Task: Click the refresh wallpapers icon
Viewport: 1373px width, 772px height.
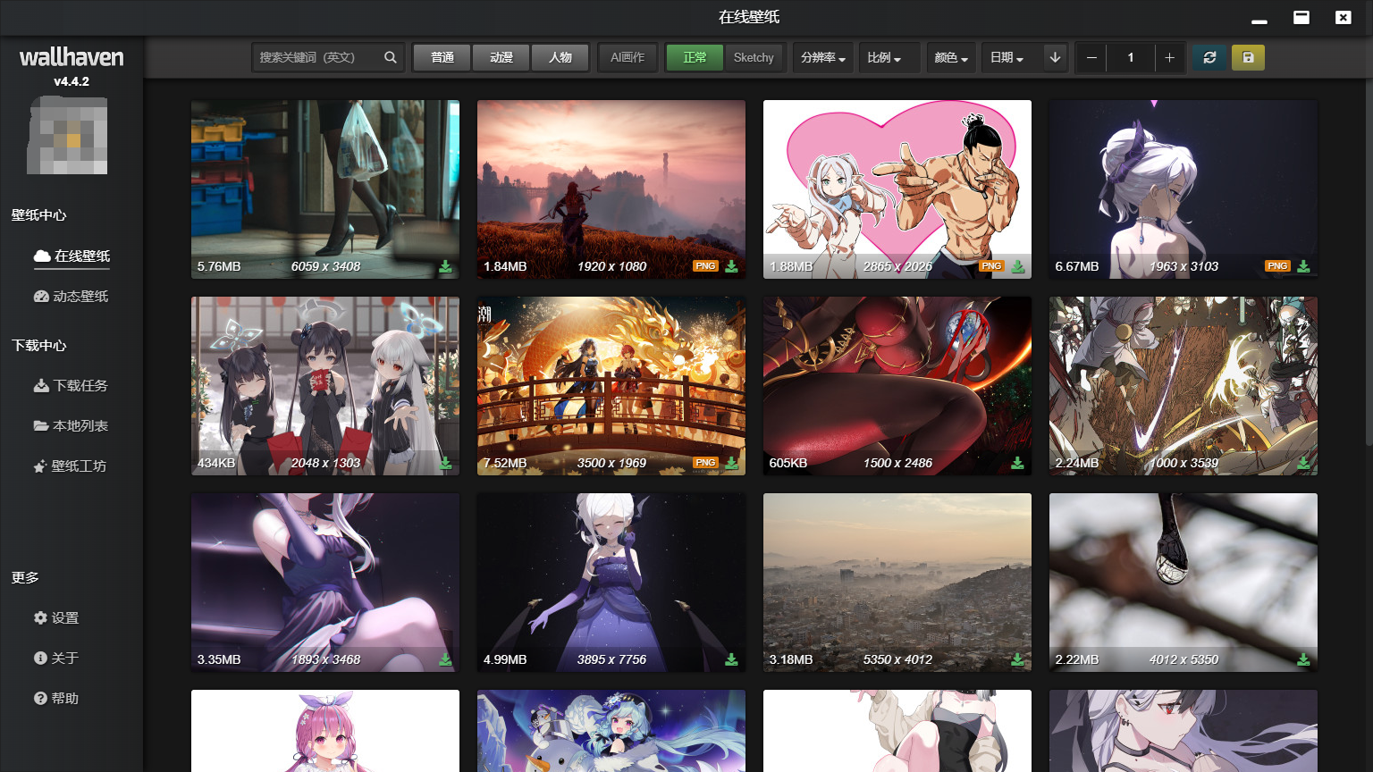Action: coord(1209,57)
